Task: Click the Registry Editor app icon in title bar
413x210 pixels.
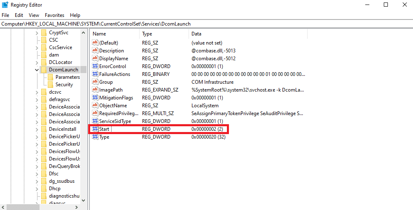Action: point(5,5)
